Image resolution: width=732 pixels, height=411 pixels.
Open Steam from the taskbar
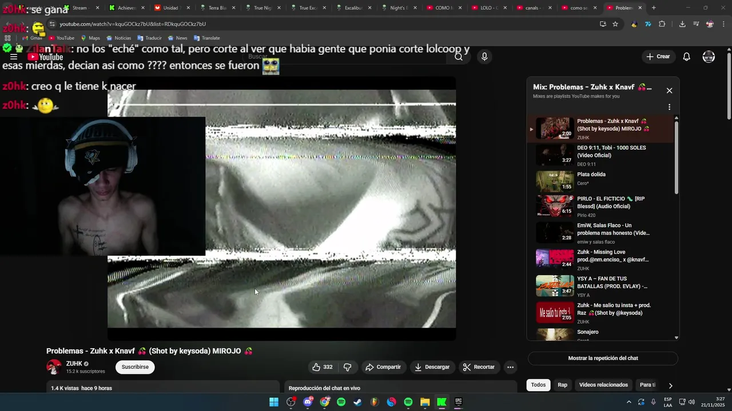[x=357, y=402]
